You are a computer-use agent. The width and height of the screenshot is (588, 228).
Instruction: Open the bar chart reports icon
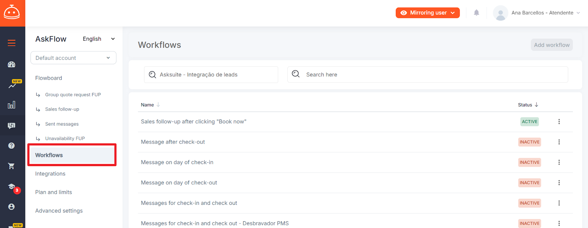(12, 105)
